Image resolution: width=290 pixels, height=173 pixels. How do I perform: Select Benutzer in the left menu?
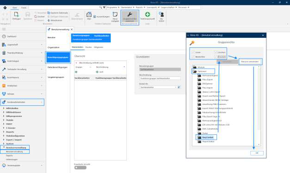tap(52, 38)
